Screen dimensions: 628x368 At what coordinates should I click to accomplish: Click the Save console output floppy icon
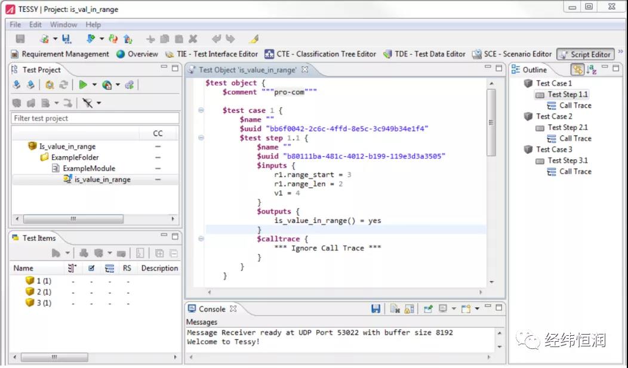[375, 309]
